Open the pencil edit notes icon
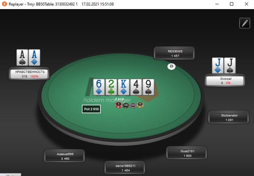Image resolution: width=254 pixels, height=176 pixels. (x=245, y=23)
